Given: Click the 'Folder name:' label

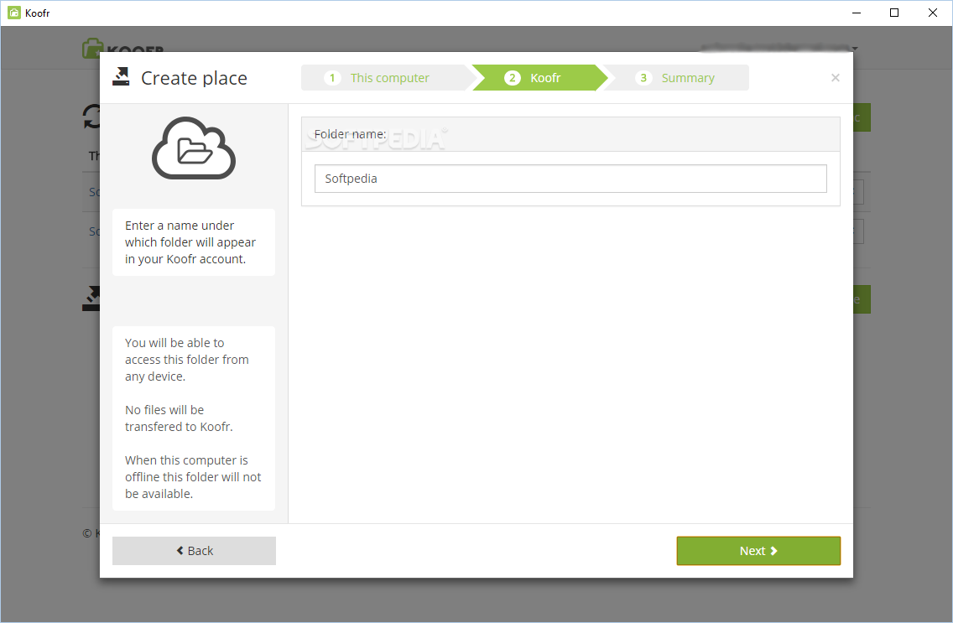Looking at the screenshot, I should click(350, 134).
